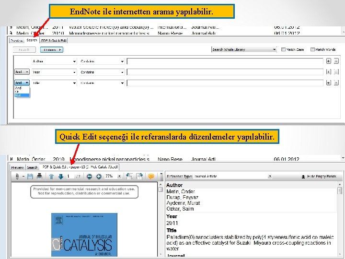
Task: Go to previous PDF page with up arrow
Action: 51,177
